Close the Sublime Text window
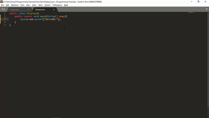209x118 pixels. point(205,2)
